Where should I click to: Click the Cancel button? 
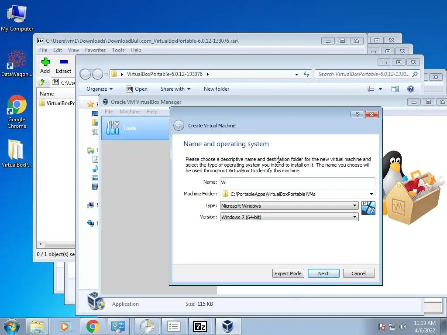(359, 273)
